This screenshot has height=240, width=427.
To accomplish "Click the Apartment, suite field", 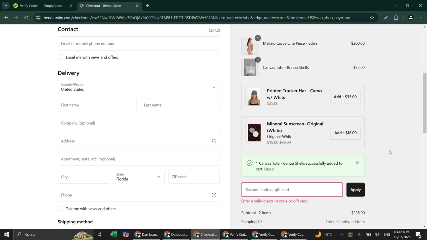I will (139, 159).
